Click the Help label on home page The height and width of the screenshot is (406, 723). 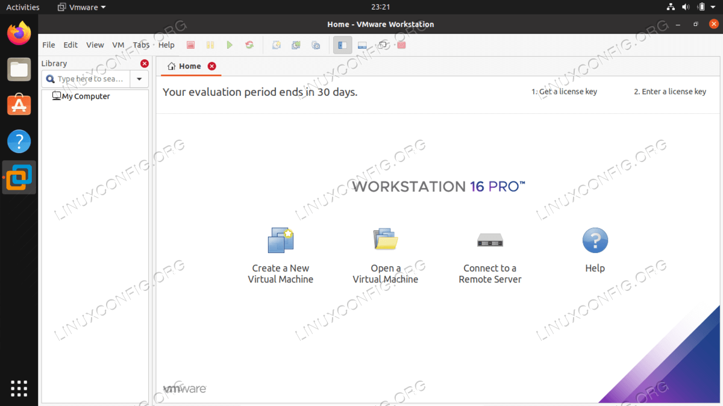[x=595, y=269]
